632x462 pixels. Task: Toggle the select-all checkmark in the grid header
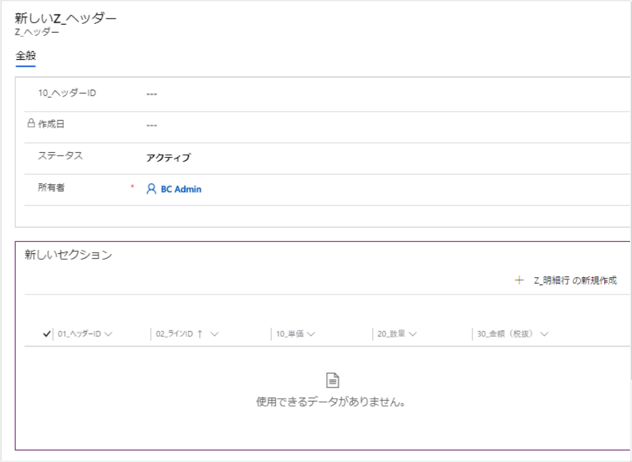click(47, 334)
